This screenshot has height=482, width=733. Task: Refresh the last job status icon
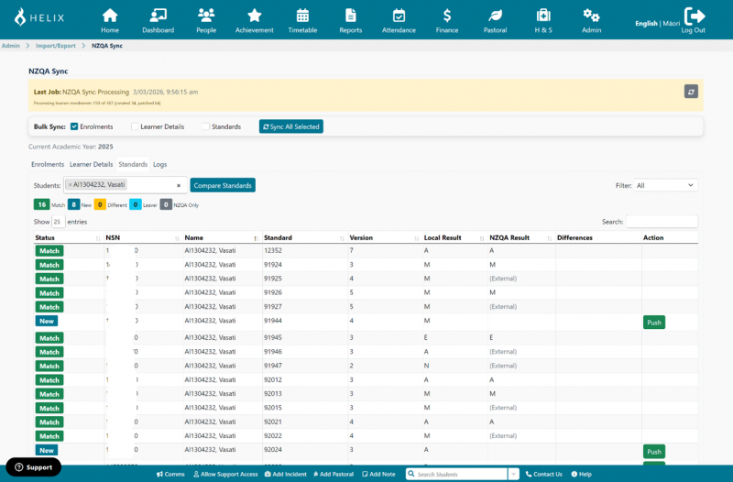[692, 92]
